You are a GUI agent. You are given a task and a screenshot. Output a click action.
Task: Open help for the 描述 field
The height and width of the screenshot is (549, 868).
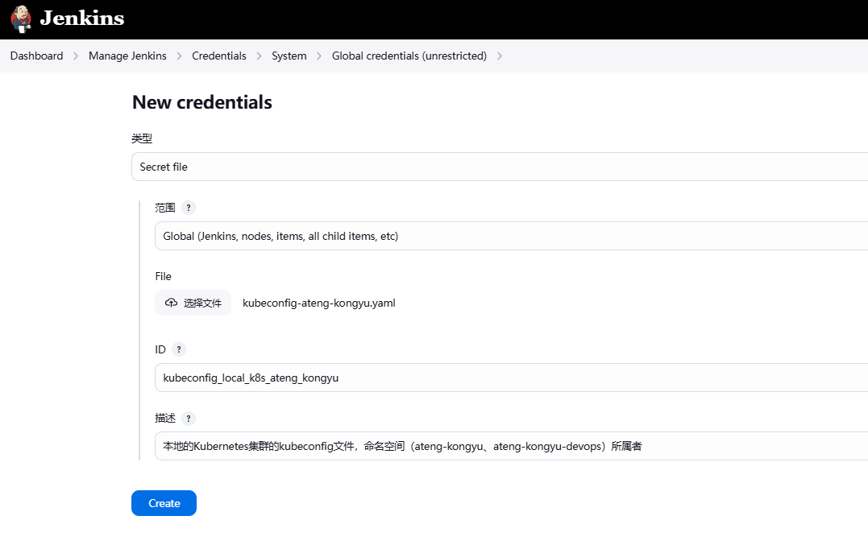pyautogui.click(x=189, y=419)
